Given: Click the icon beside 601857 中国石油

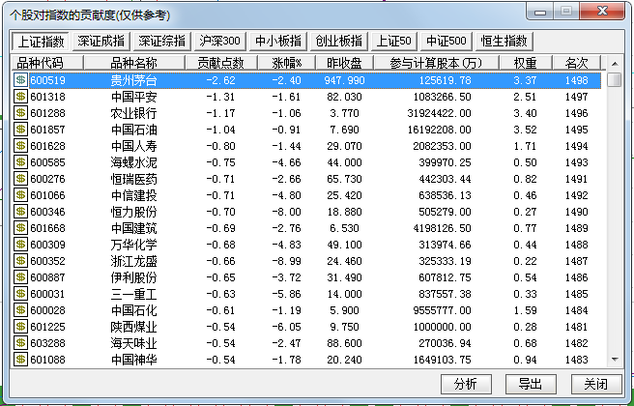Looking at the screenshot, I should coord(20,130).
